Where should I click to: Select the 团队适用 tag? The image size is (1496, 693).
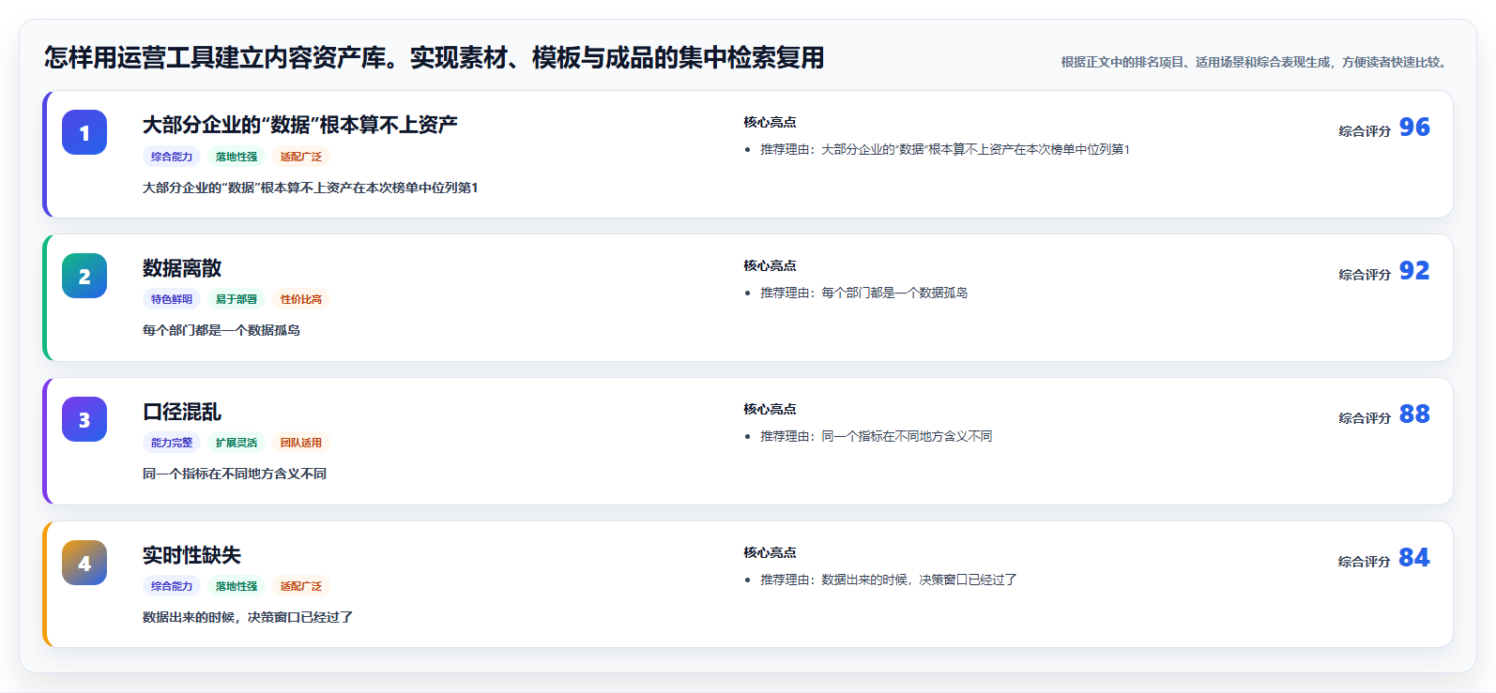point(300,443)
